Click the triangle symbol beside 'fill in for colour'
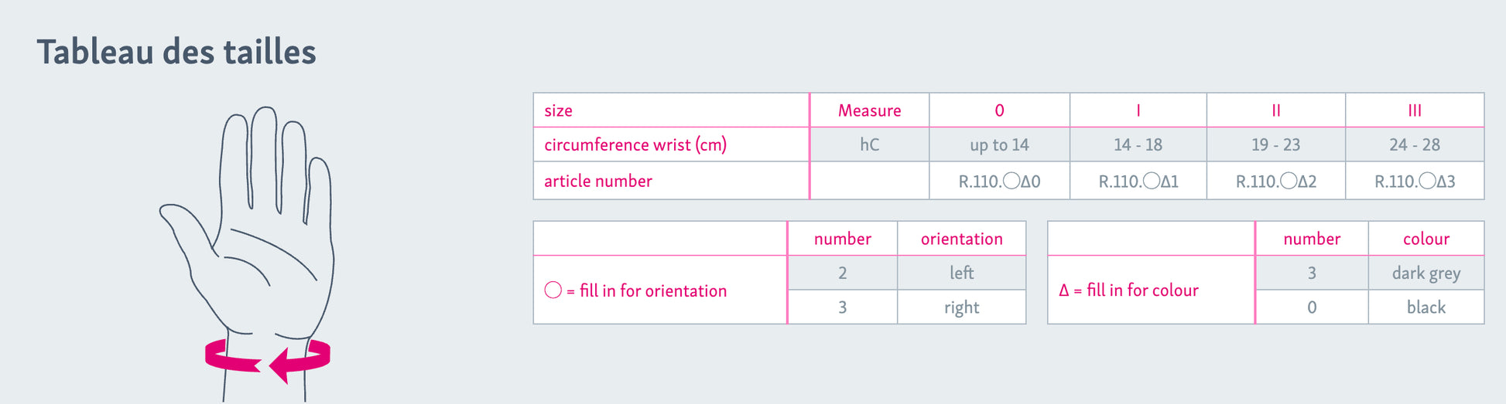The width and height of the screenshot is (1506, 404). (1063, 290)
